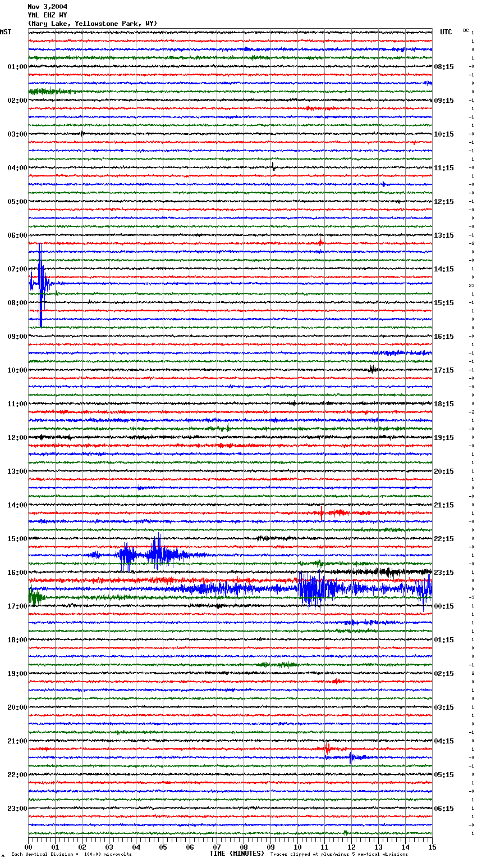
Task: Click the 04:15 UTC time label
Action: pyautogui.click(x=444, y=741)
